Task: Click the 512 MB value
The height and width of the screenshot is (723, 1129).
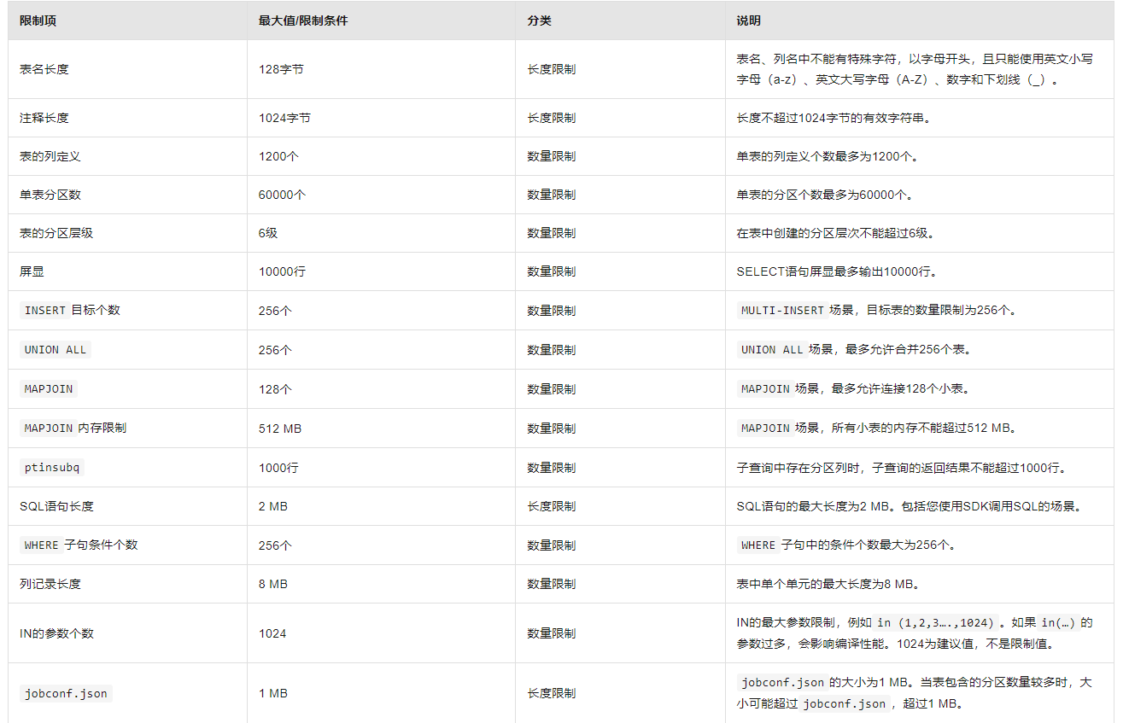Action: (x=280, y=428)
